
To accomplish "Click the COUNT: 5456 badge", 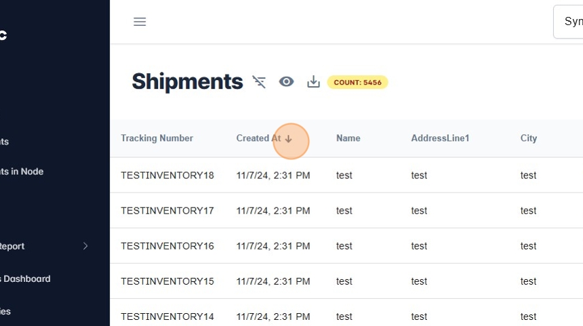I will (x=357, y=83).
